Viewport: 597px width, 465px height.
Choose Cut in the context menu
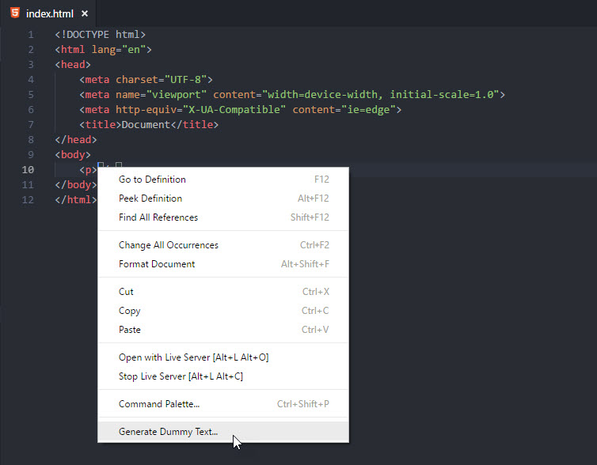pyautogui.click(x=223, y=292)
